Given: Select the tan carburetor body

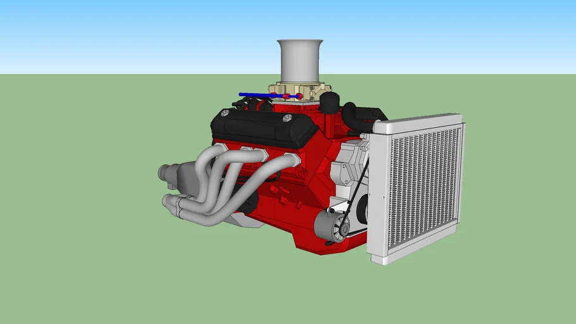Looking at the screenshot, I should click(x=300, y=92).
